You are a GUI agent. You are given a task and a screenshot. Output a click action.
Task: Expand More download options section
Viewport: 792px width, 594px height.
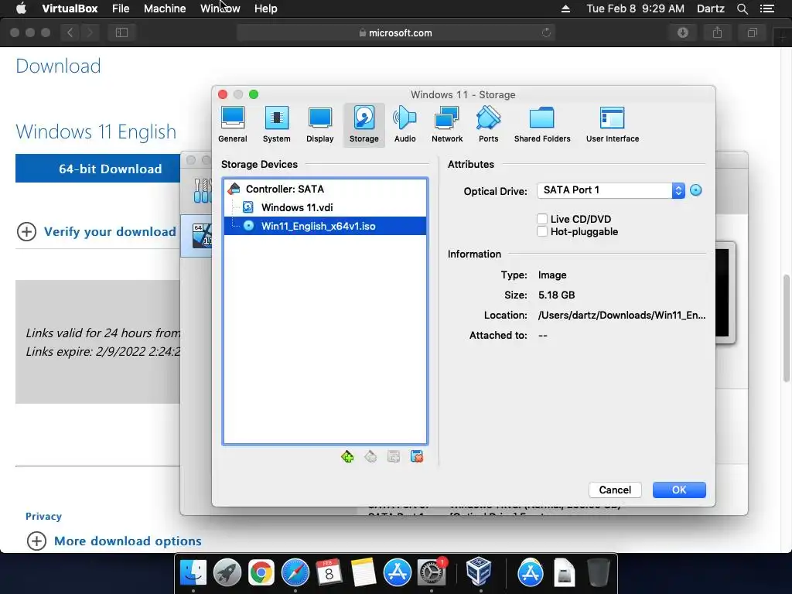114,541
